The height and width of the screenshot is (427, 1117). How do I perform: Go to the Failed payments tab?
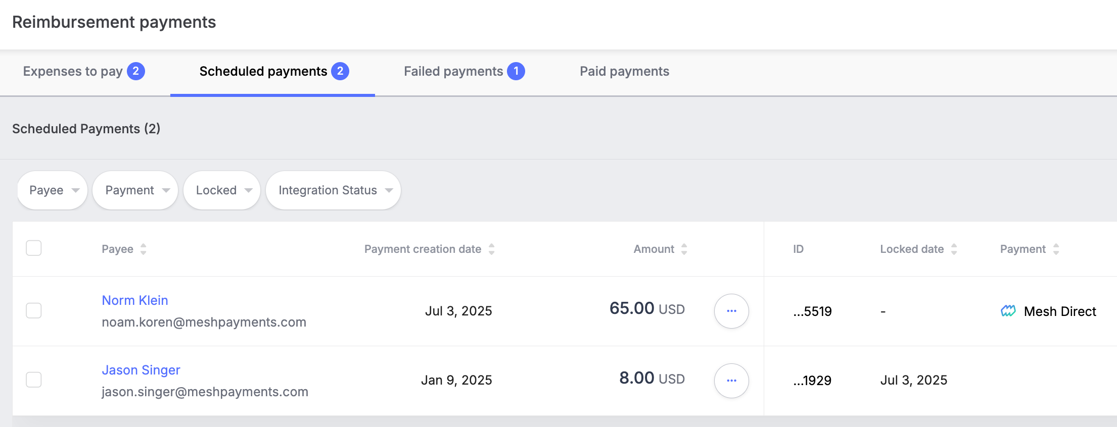coord(464,71)
